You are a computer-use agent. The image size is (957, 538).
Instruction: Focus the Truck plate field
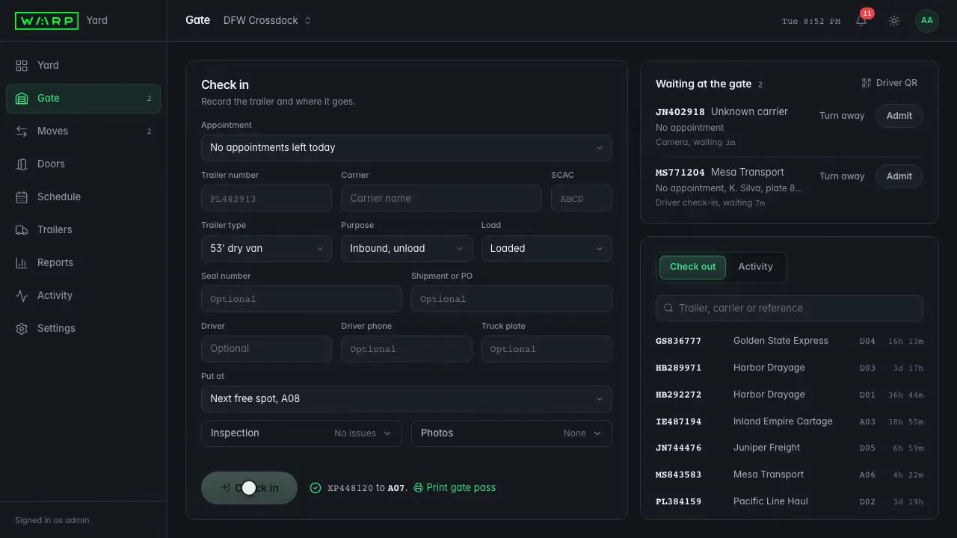pos(547,349)
